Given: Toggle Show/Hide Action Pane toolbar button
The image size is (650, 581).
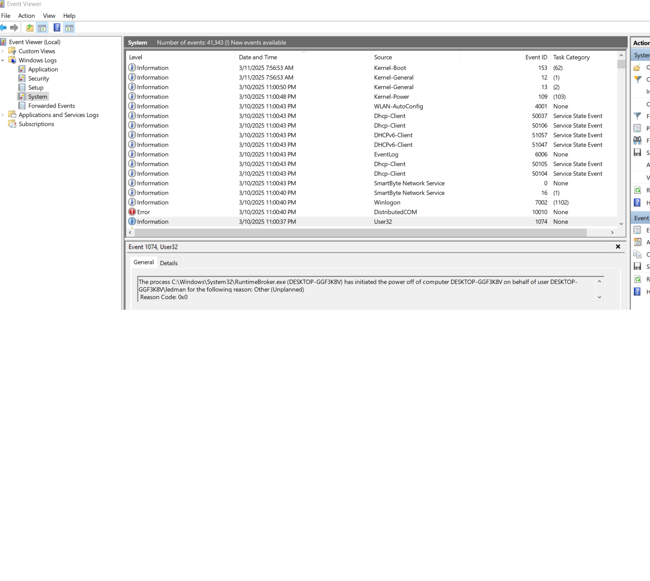Looking at the screenshot, I should click(69, 28).
